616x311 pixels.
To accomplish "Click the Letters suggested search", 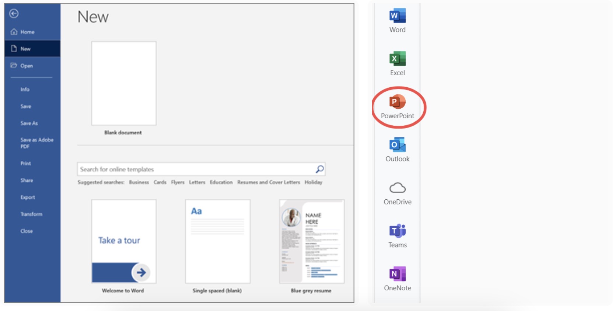I will pos(197,182).
